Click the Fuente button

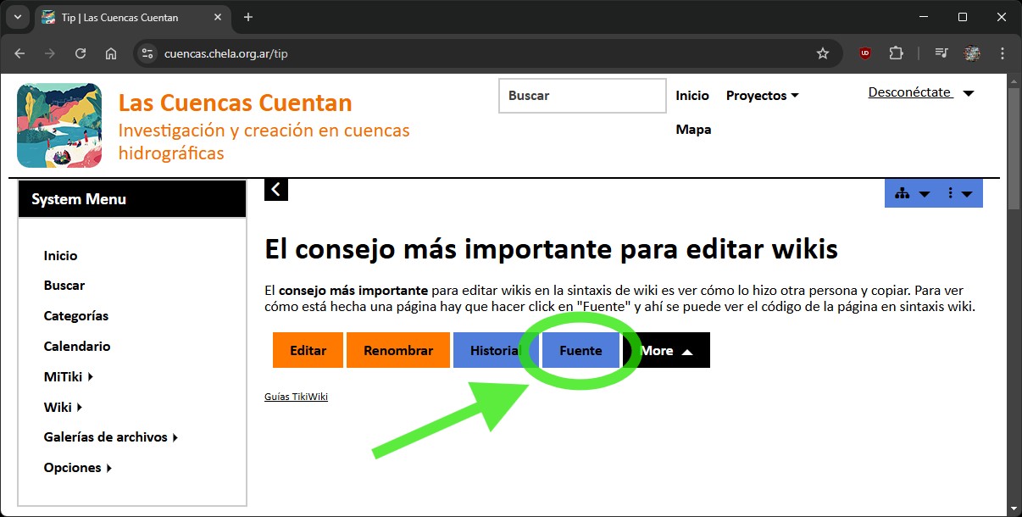(x=580, y=351)
